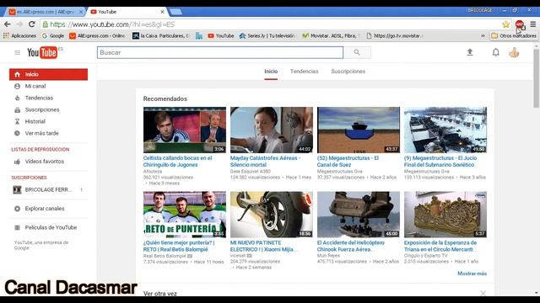Open the account avatar menu
The image size is (540, 303).
pyautogui.click(x=514, y=52)
